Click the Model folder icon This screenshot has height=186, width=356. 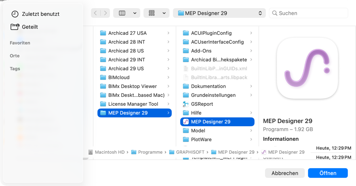[x=186, y=131]
